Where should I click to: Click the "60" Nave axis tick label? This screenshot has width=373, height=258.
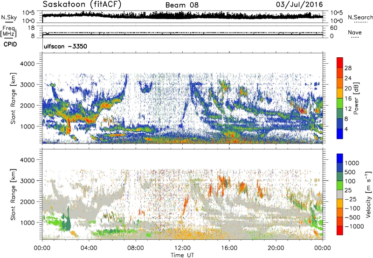334,28
